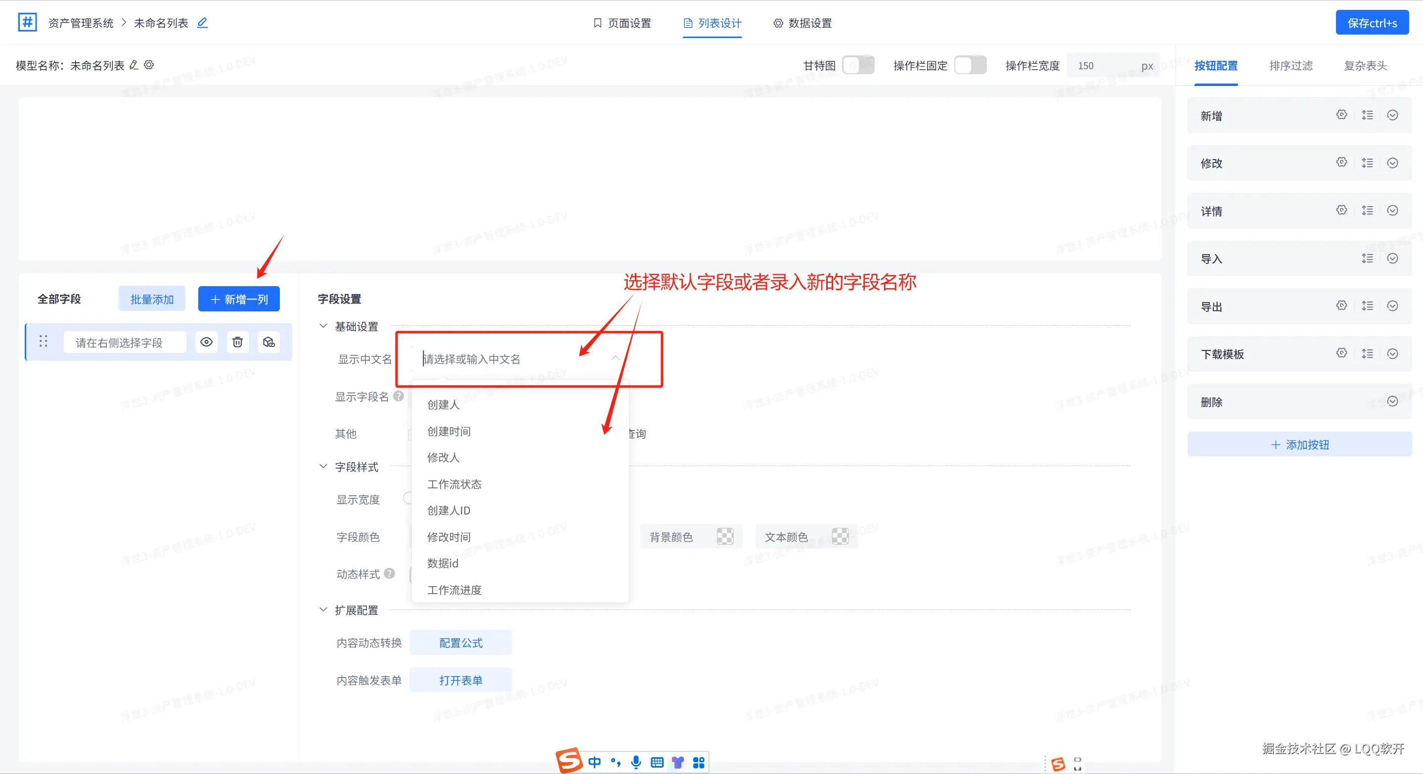Viewport: 1423px width, 774px height.
Task: Click the 新增一列 button
Action: coord(239,299)
